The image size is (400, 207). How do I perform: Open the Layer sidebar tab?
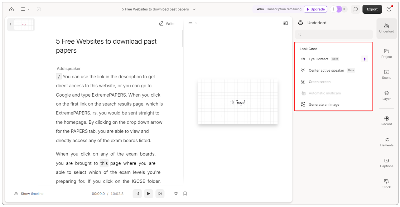pos(386,96)
